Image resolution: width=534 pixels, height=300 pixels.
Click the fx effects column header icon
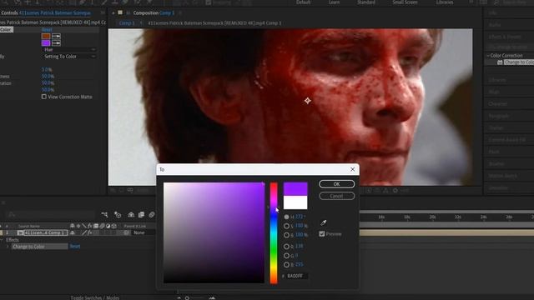click(90, 226)
